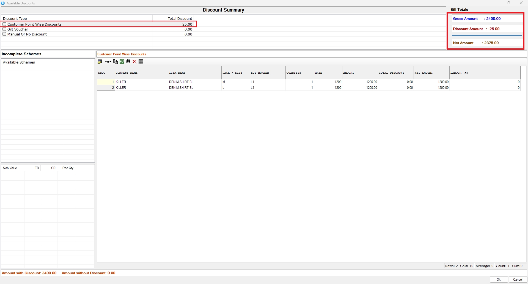Click the grid layout icon in toolbar

coord(141,62)
